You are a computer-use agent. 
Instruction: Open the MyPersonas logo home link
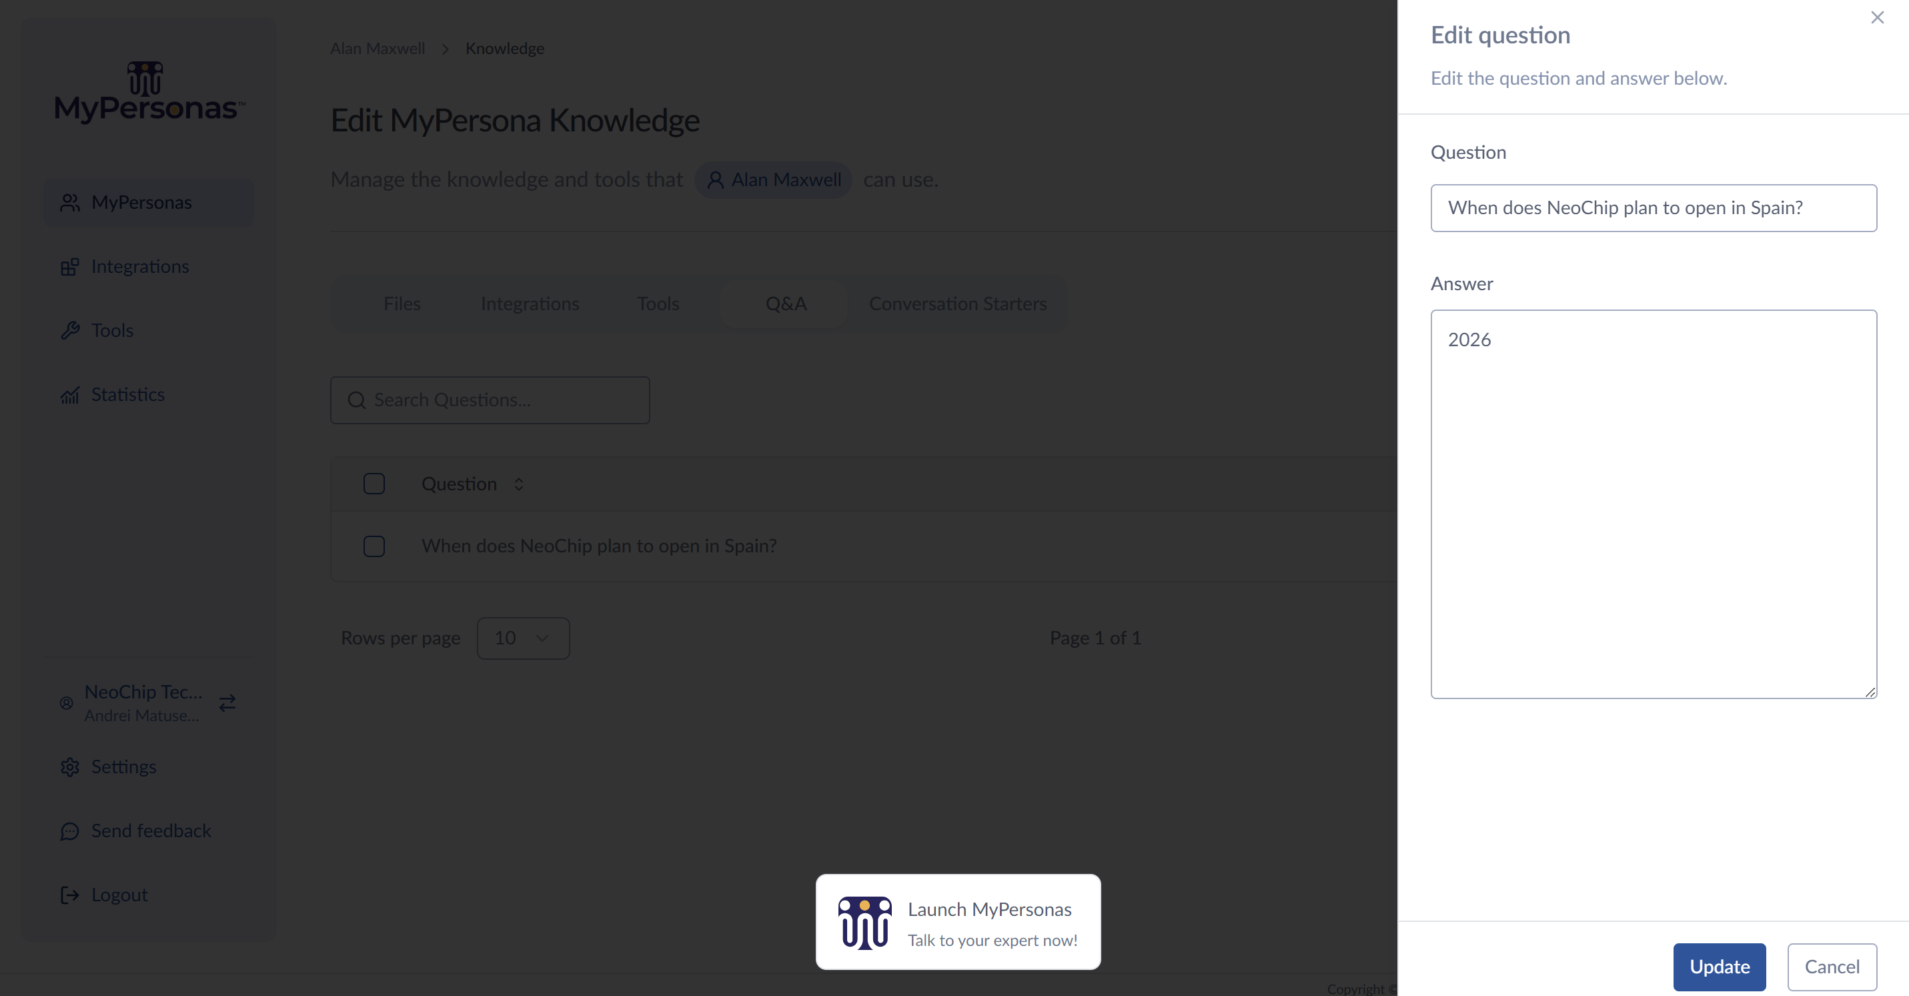[x=149, y=92]
